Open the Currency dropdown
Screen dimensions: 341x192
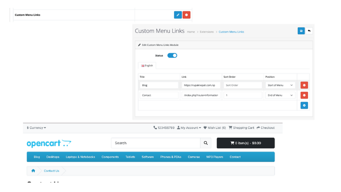coord(36,128)
